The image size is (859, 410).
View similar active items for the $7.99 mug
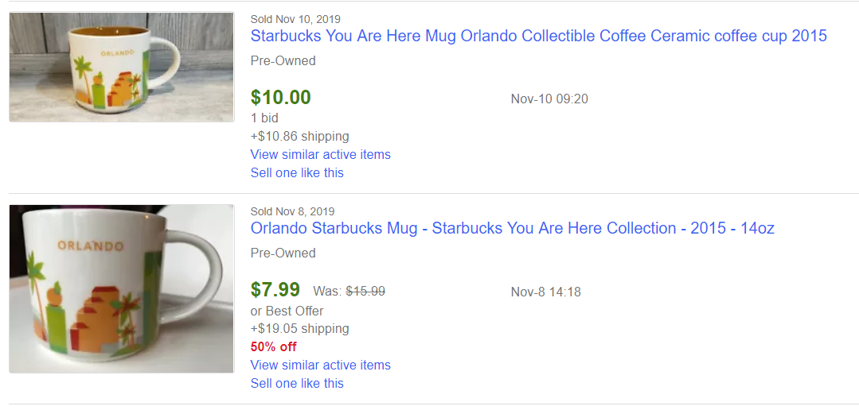320,365
